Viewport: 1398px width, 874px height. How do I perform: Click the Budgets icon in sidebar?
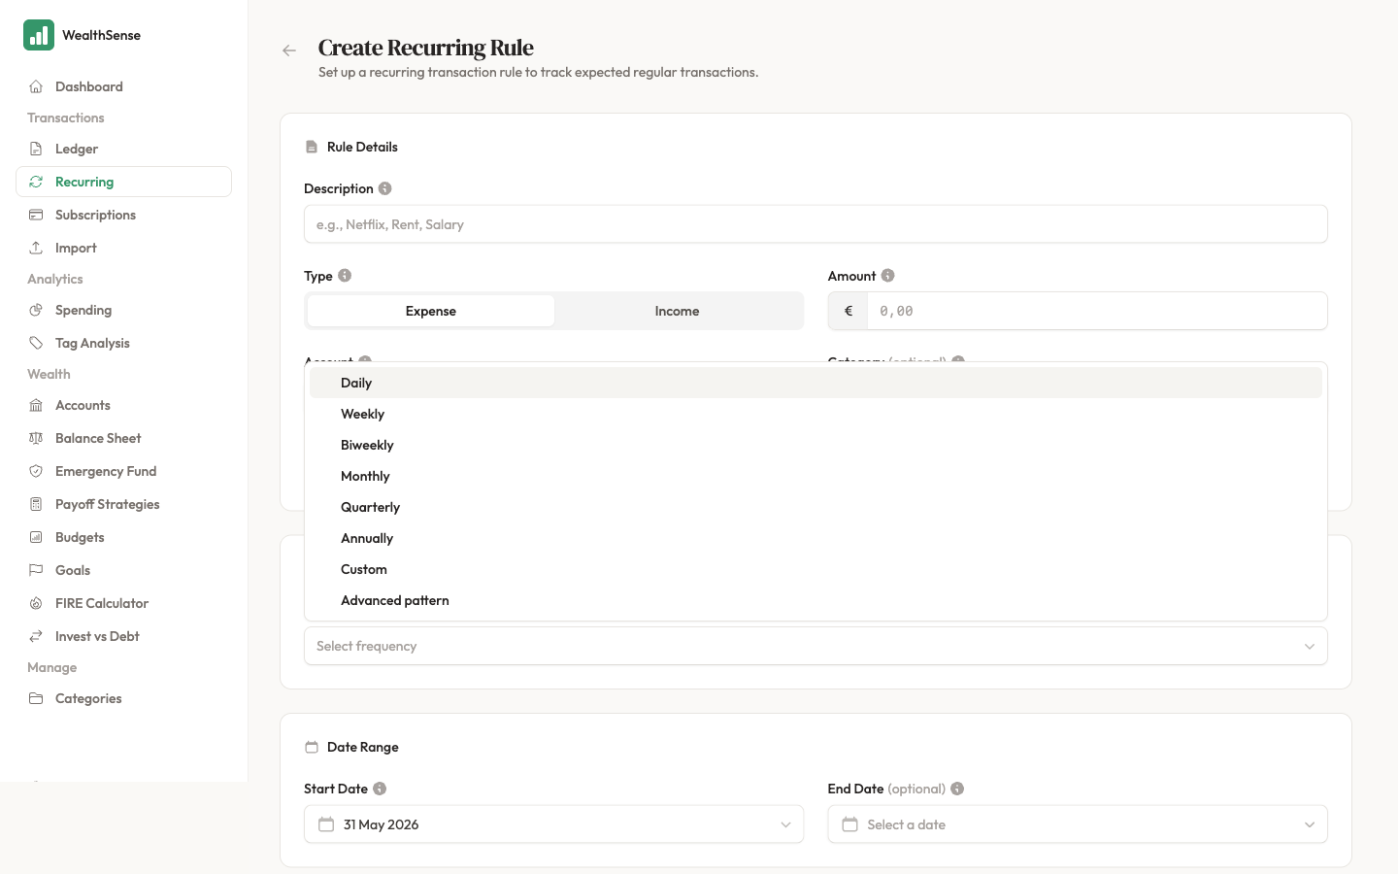click(36, 537)
